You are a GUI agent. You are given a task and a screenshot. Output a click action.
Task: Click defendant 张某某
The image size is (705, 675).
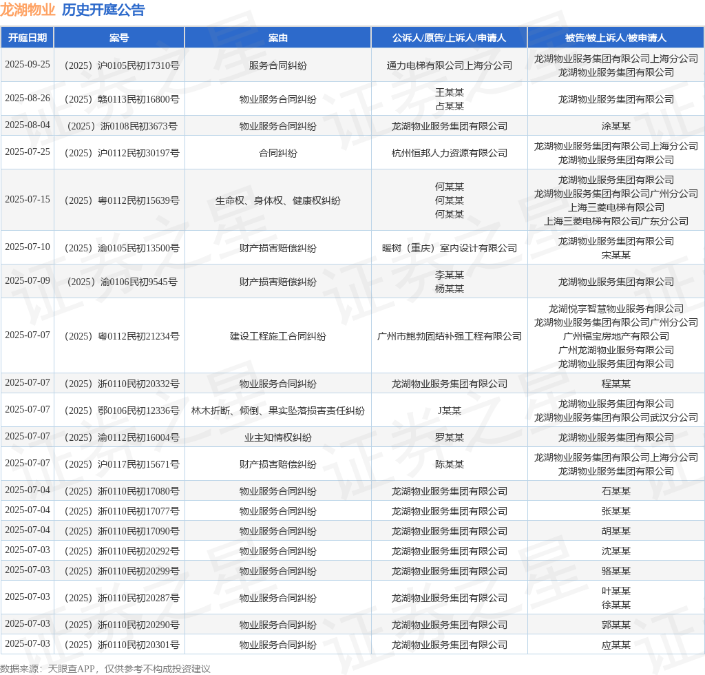coord(616,511)
